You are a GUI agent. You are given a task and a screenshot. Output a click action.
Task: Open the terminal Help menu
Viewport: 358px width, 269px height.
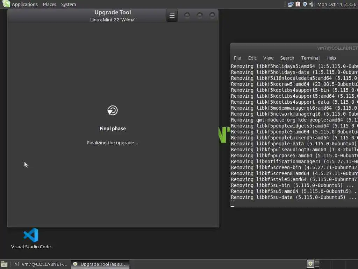331,58
